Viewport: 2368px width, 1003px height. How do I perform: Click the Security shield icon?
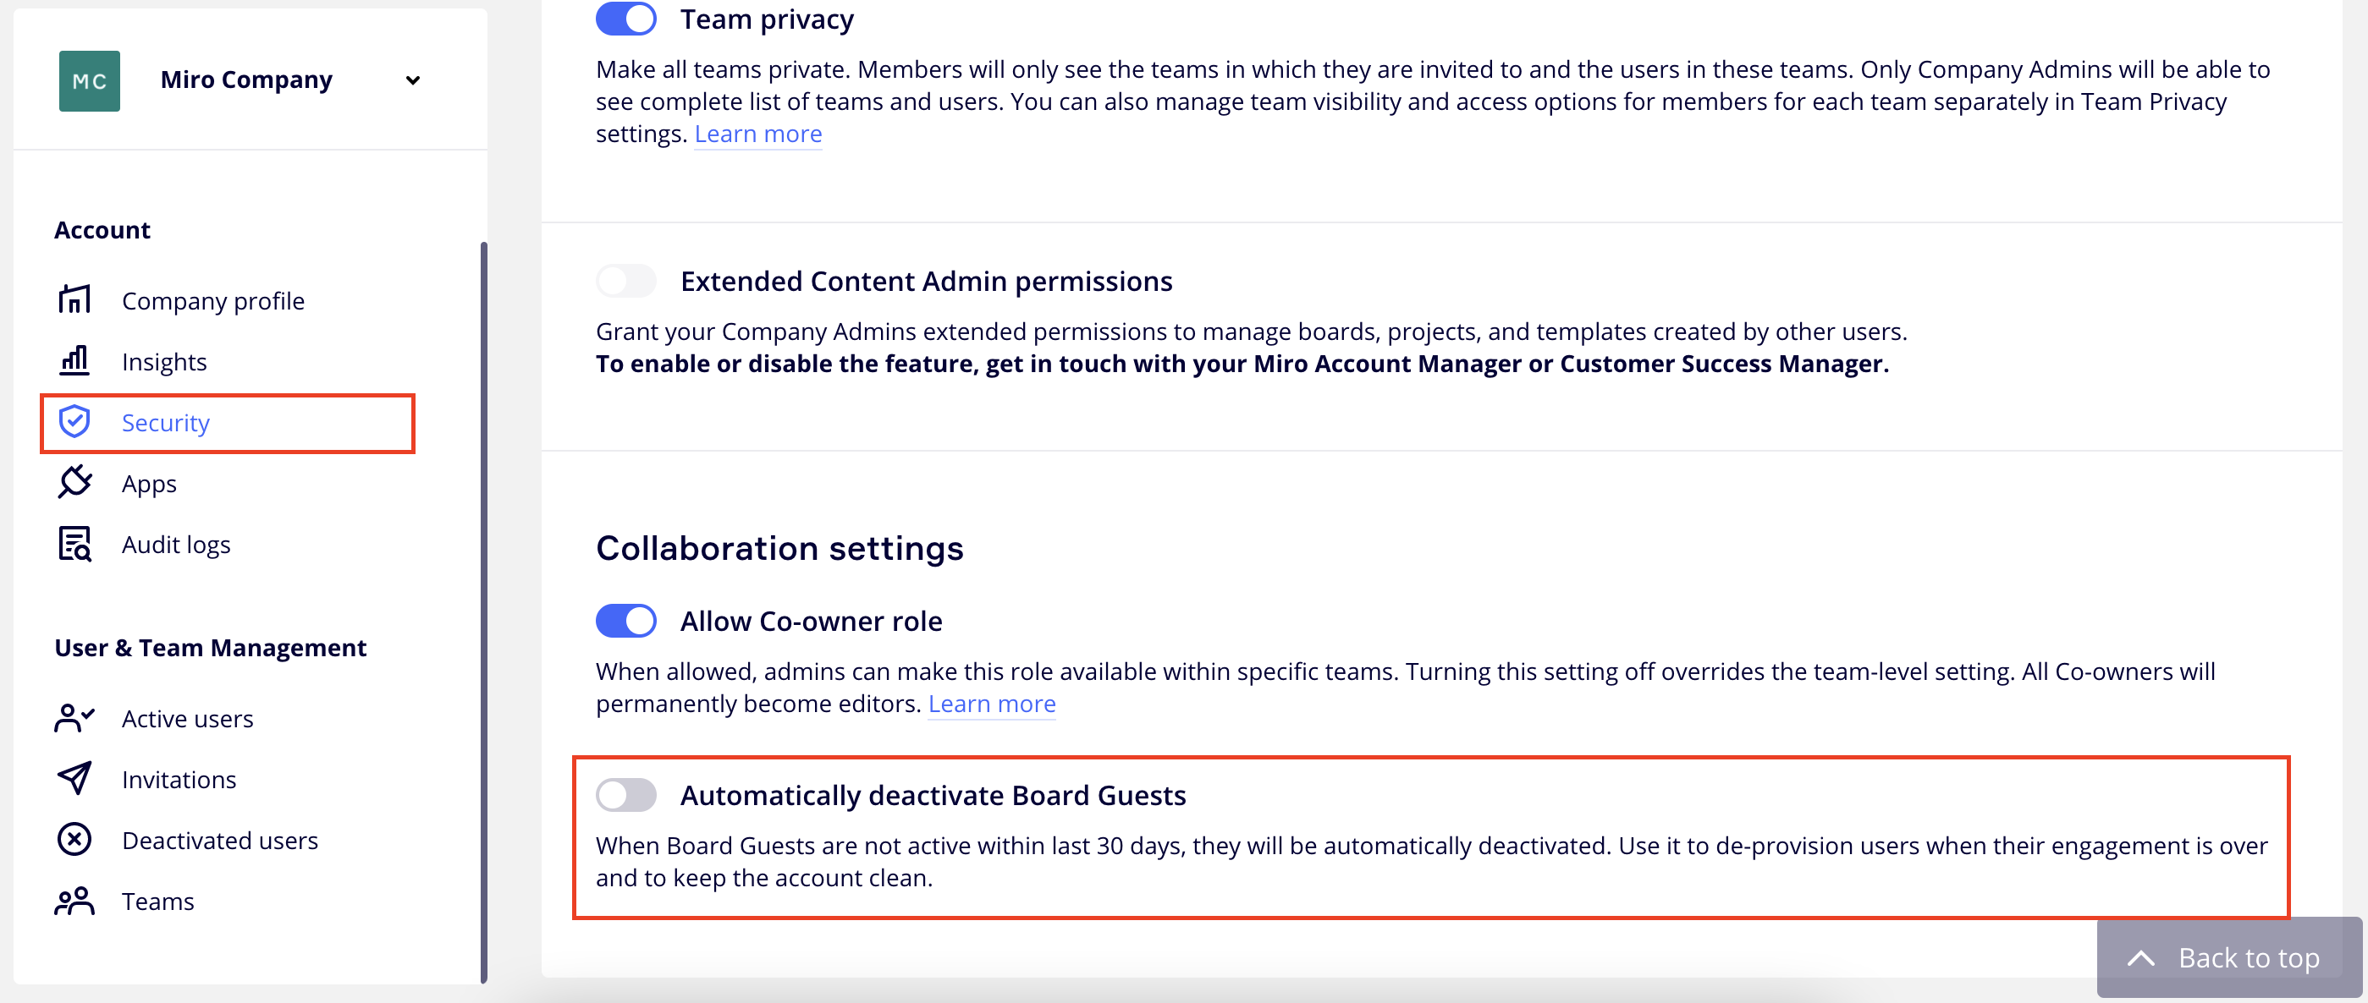[74, 422]
